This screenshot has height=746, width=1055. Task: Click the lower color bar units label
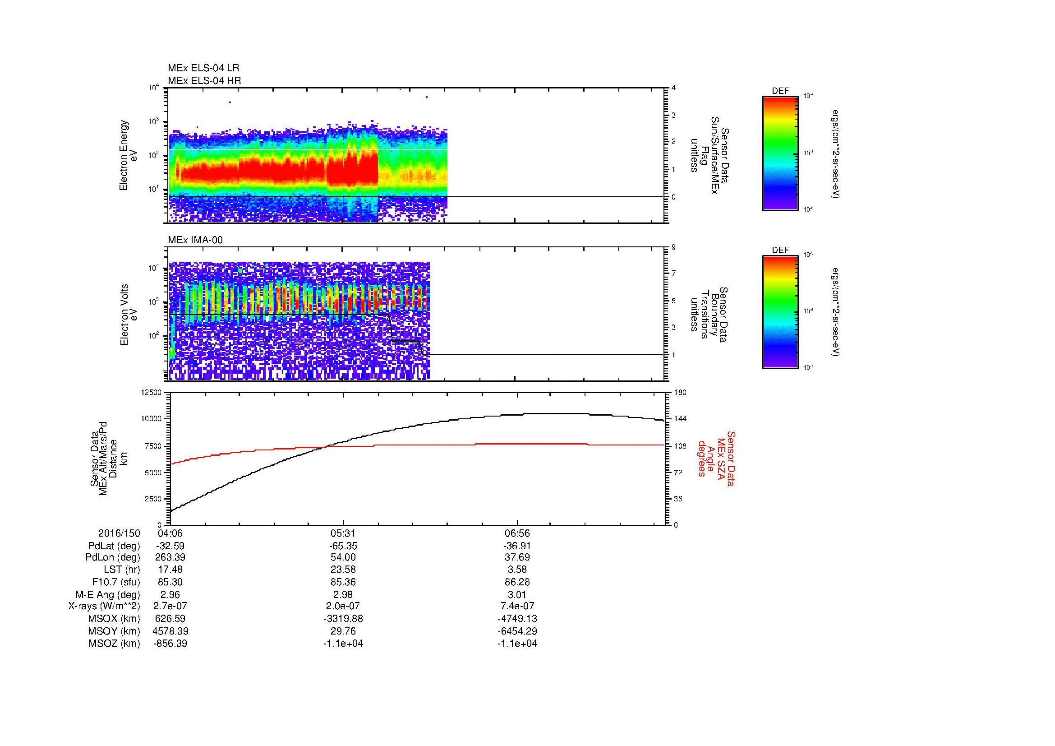[835, 313]
